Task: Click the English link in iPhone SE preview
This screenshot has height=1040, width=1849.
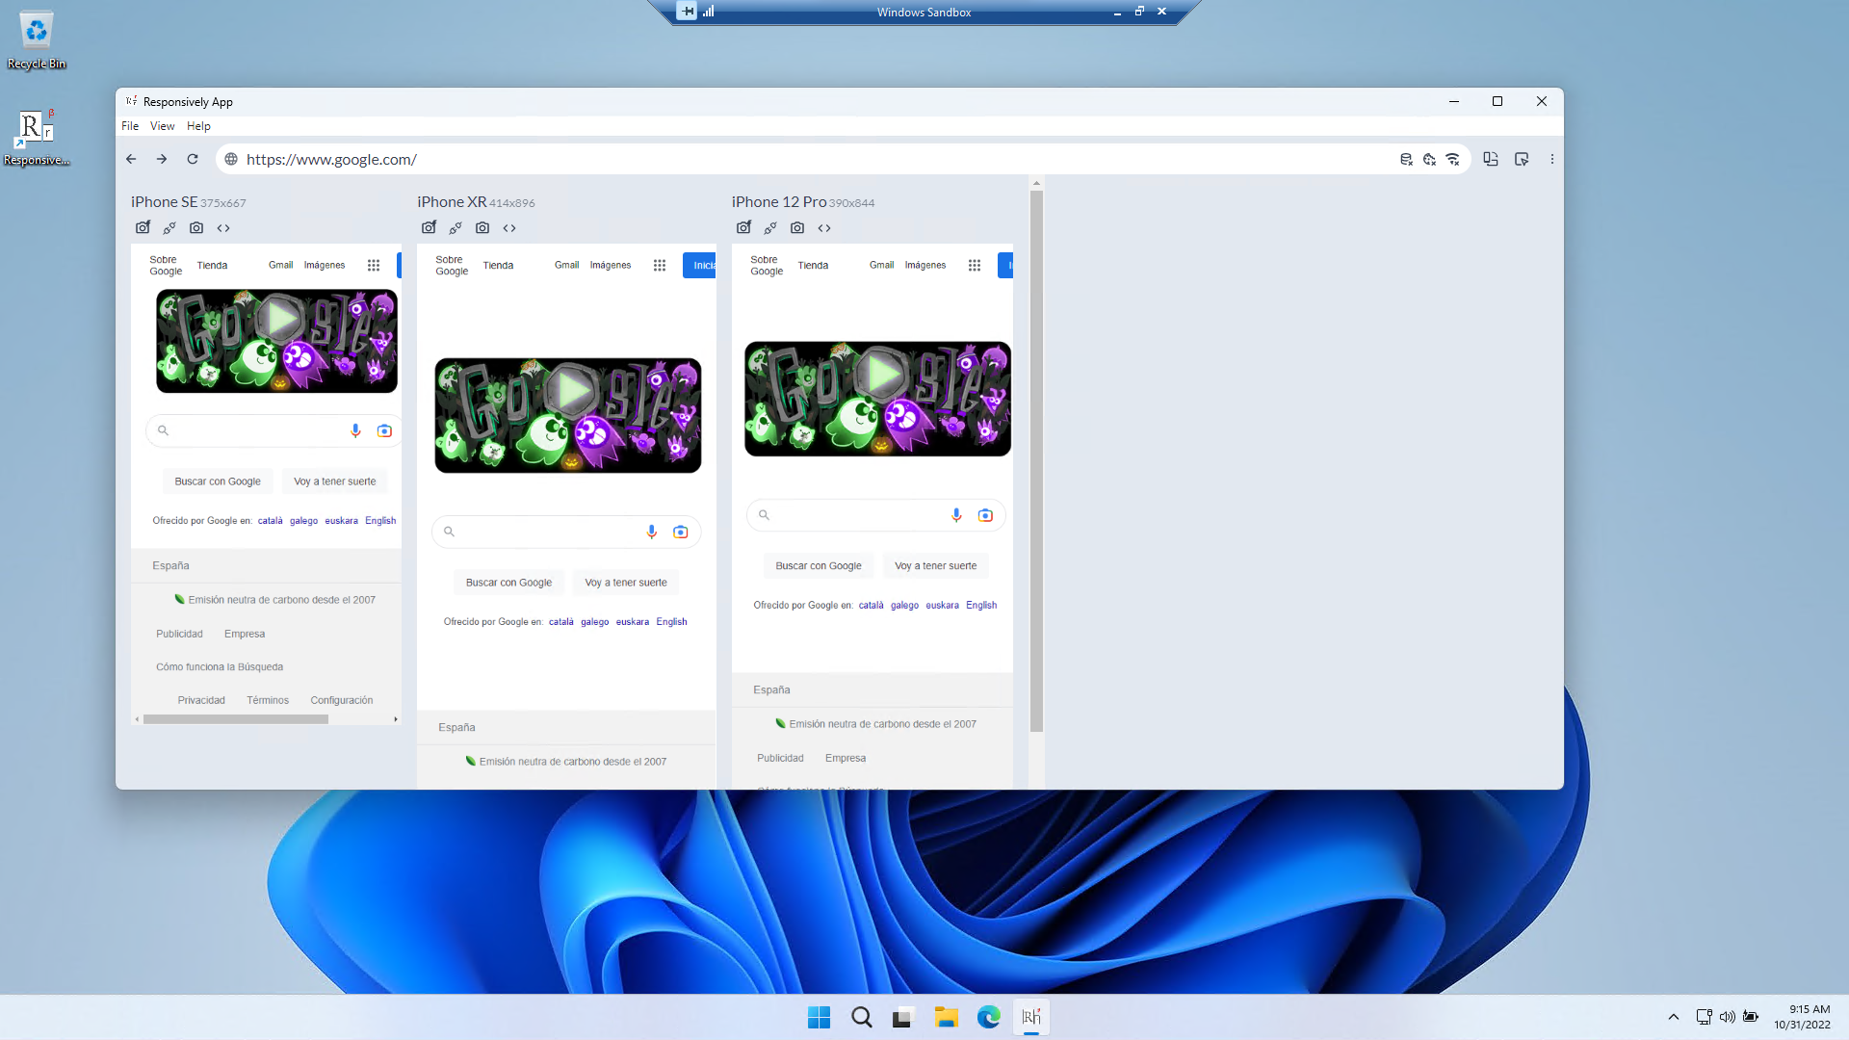Action: [x=380, y=521]
